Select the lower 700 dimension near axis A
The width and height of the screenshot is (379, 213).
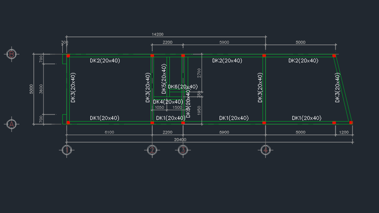41,119
